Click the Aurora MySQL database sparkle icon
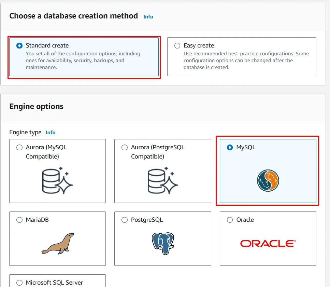 click(x=57, y=180)
